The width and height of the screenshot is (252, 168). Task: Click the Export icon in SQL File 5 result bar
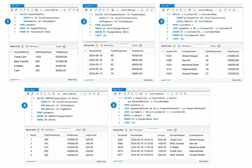coord(175,130)
